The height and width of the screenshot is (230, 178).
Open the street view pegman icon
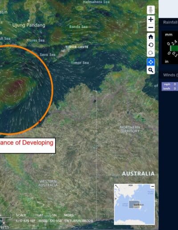151,10
